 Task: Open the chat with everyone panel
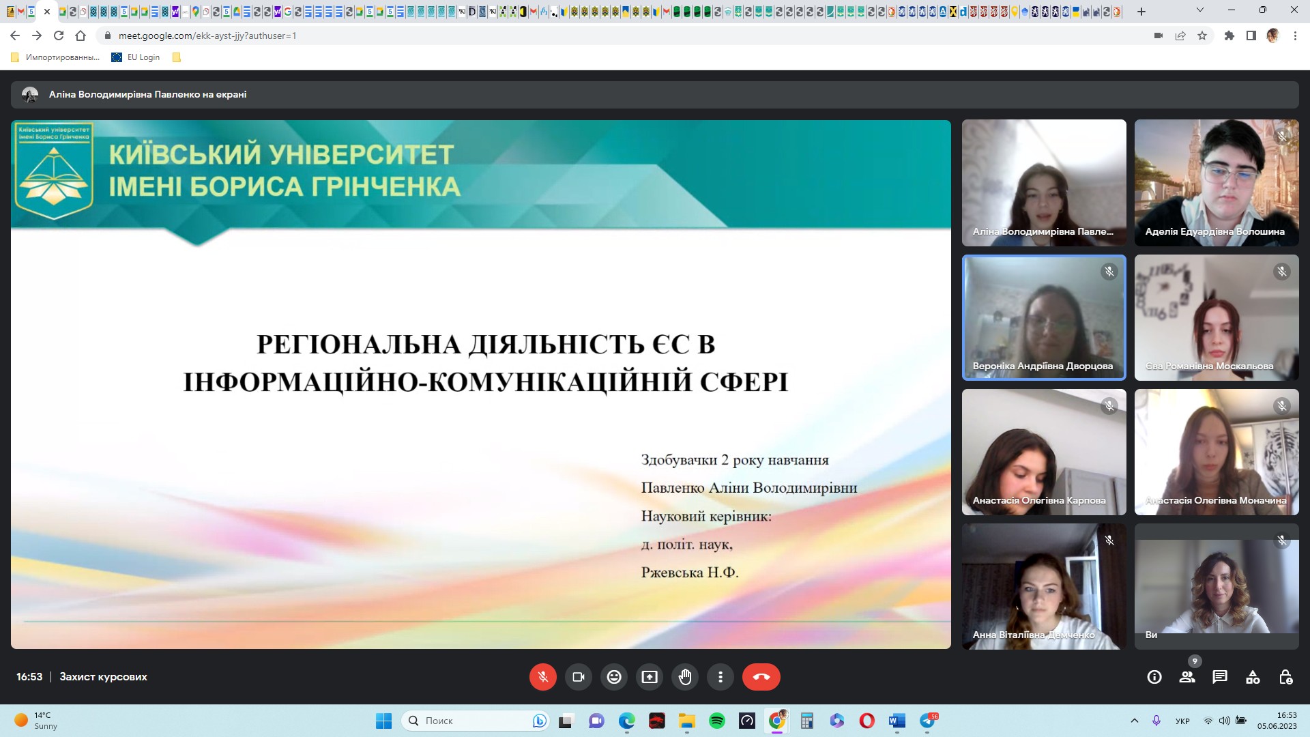click(x=1220, y=677)
